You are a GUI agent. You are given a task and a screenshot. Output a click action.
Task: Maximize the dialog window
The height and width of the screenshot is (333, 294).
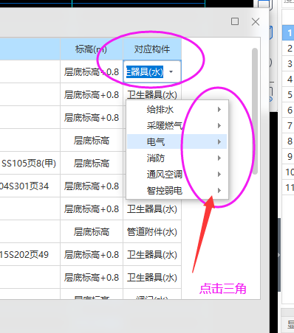point(235,21)
